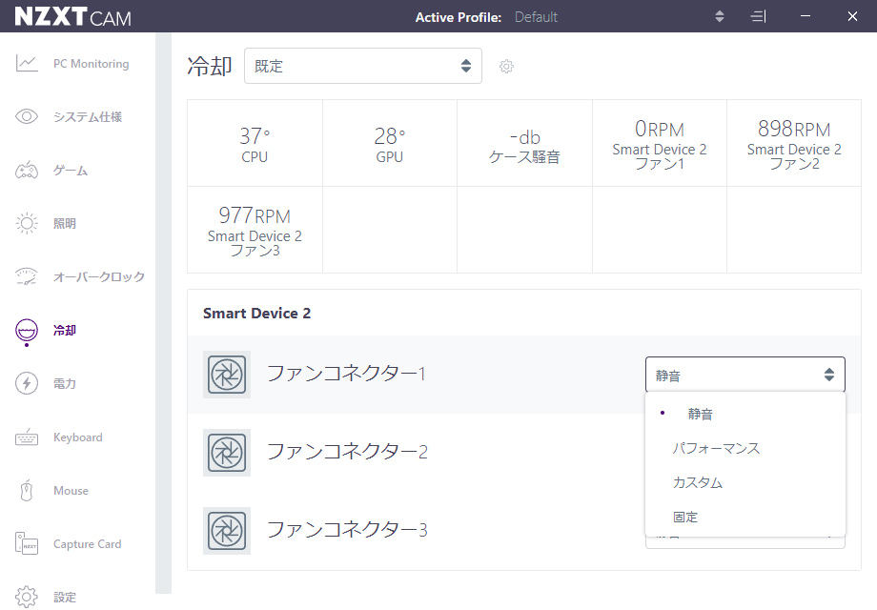Screen dimensions: 877x610
Task: Set fan mode to 固定
Action: tap(685, 517)
